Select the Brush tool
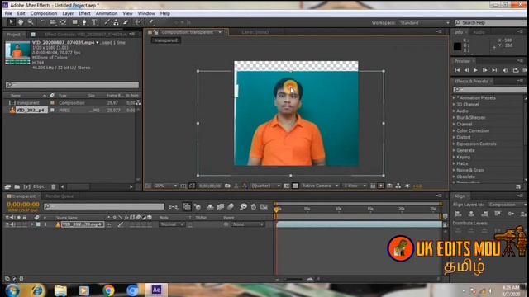The height and width of the screenshot is (297, 529). click(x=107, y=22)
